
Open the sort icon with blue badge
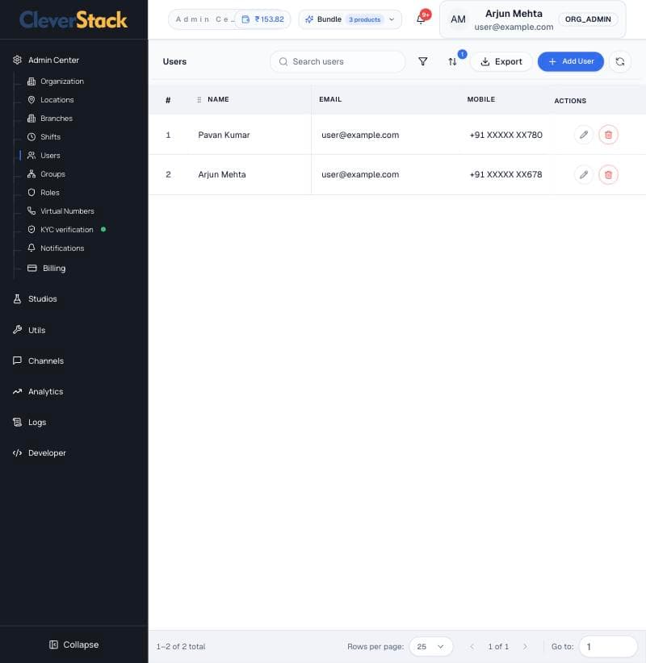(x=452, y=62)
